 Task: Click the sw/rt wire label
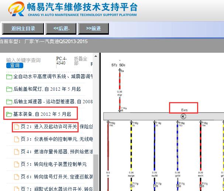pos(201,176)
